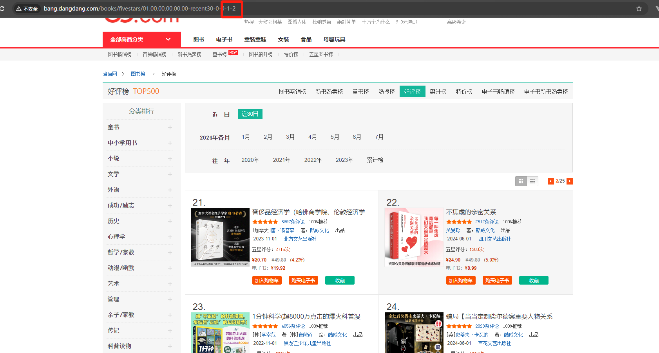Add 奢侈品经济学 to cart
The width and height of the screenshot is (659, 353).
pos(267,280)
